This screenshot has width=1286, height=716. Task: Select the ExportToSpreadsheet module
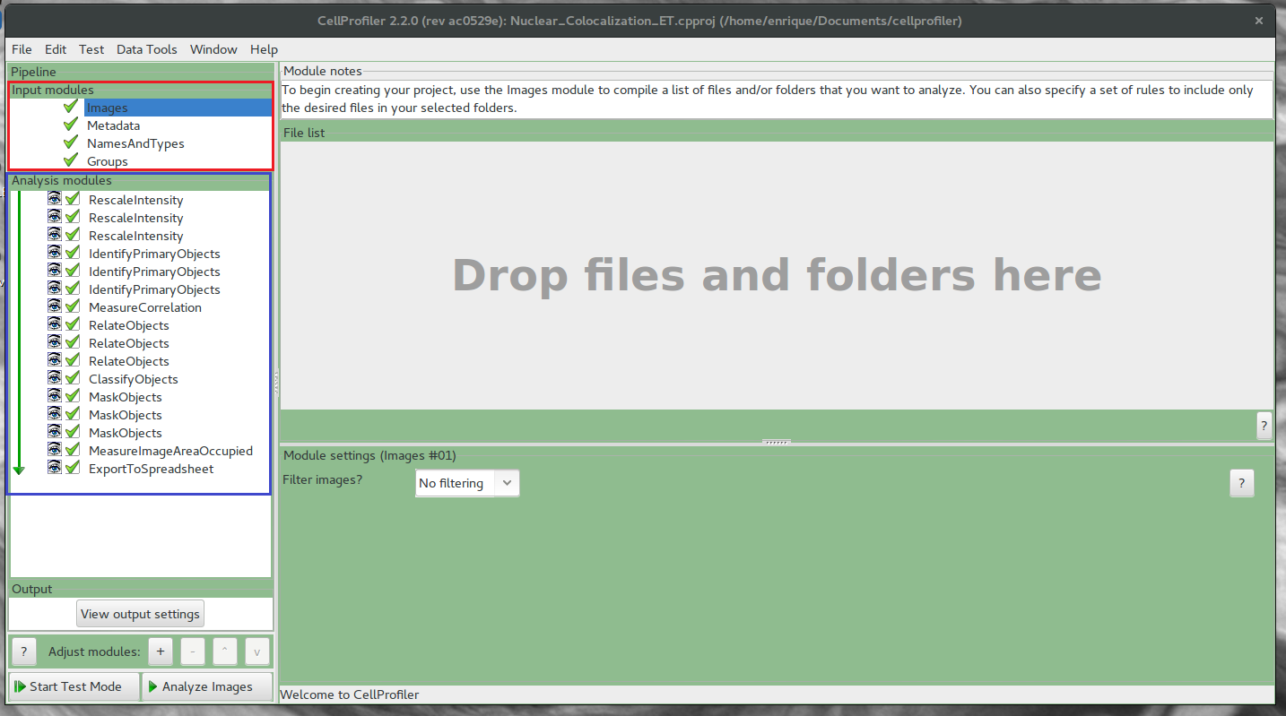coord(152,469)
